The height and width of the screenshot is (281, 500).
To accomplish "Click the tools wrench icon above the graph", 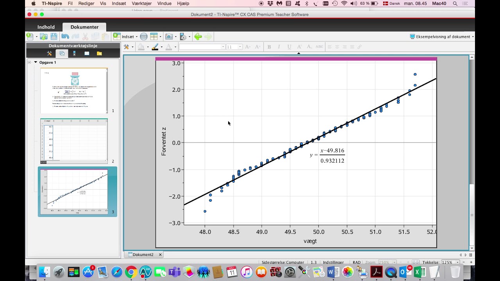I will pyautogui.click(x=126, y=46).
